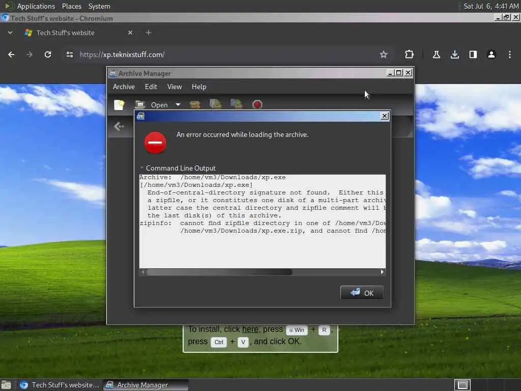Go back in Chromium browser
The width and height of the screenshot is (521, 391).
11,54
